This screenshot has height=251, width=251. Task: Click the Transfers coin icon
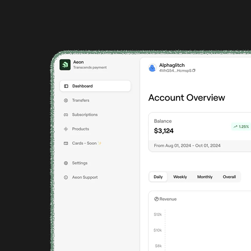coord(66,101)
